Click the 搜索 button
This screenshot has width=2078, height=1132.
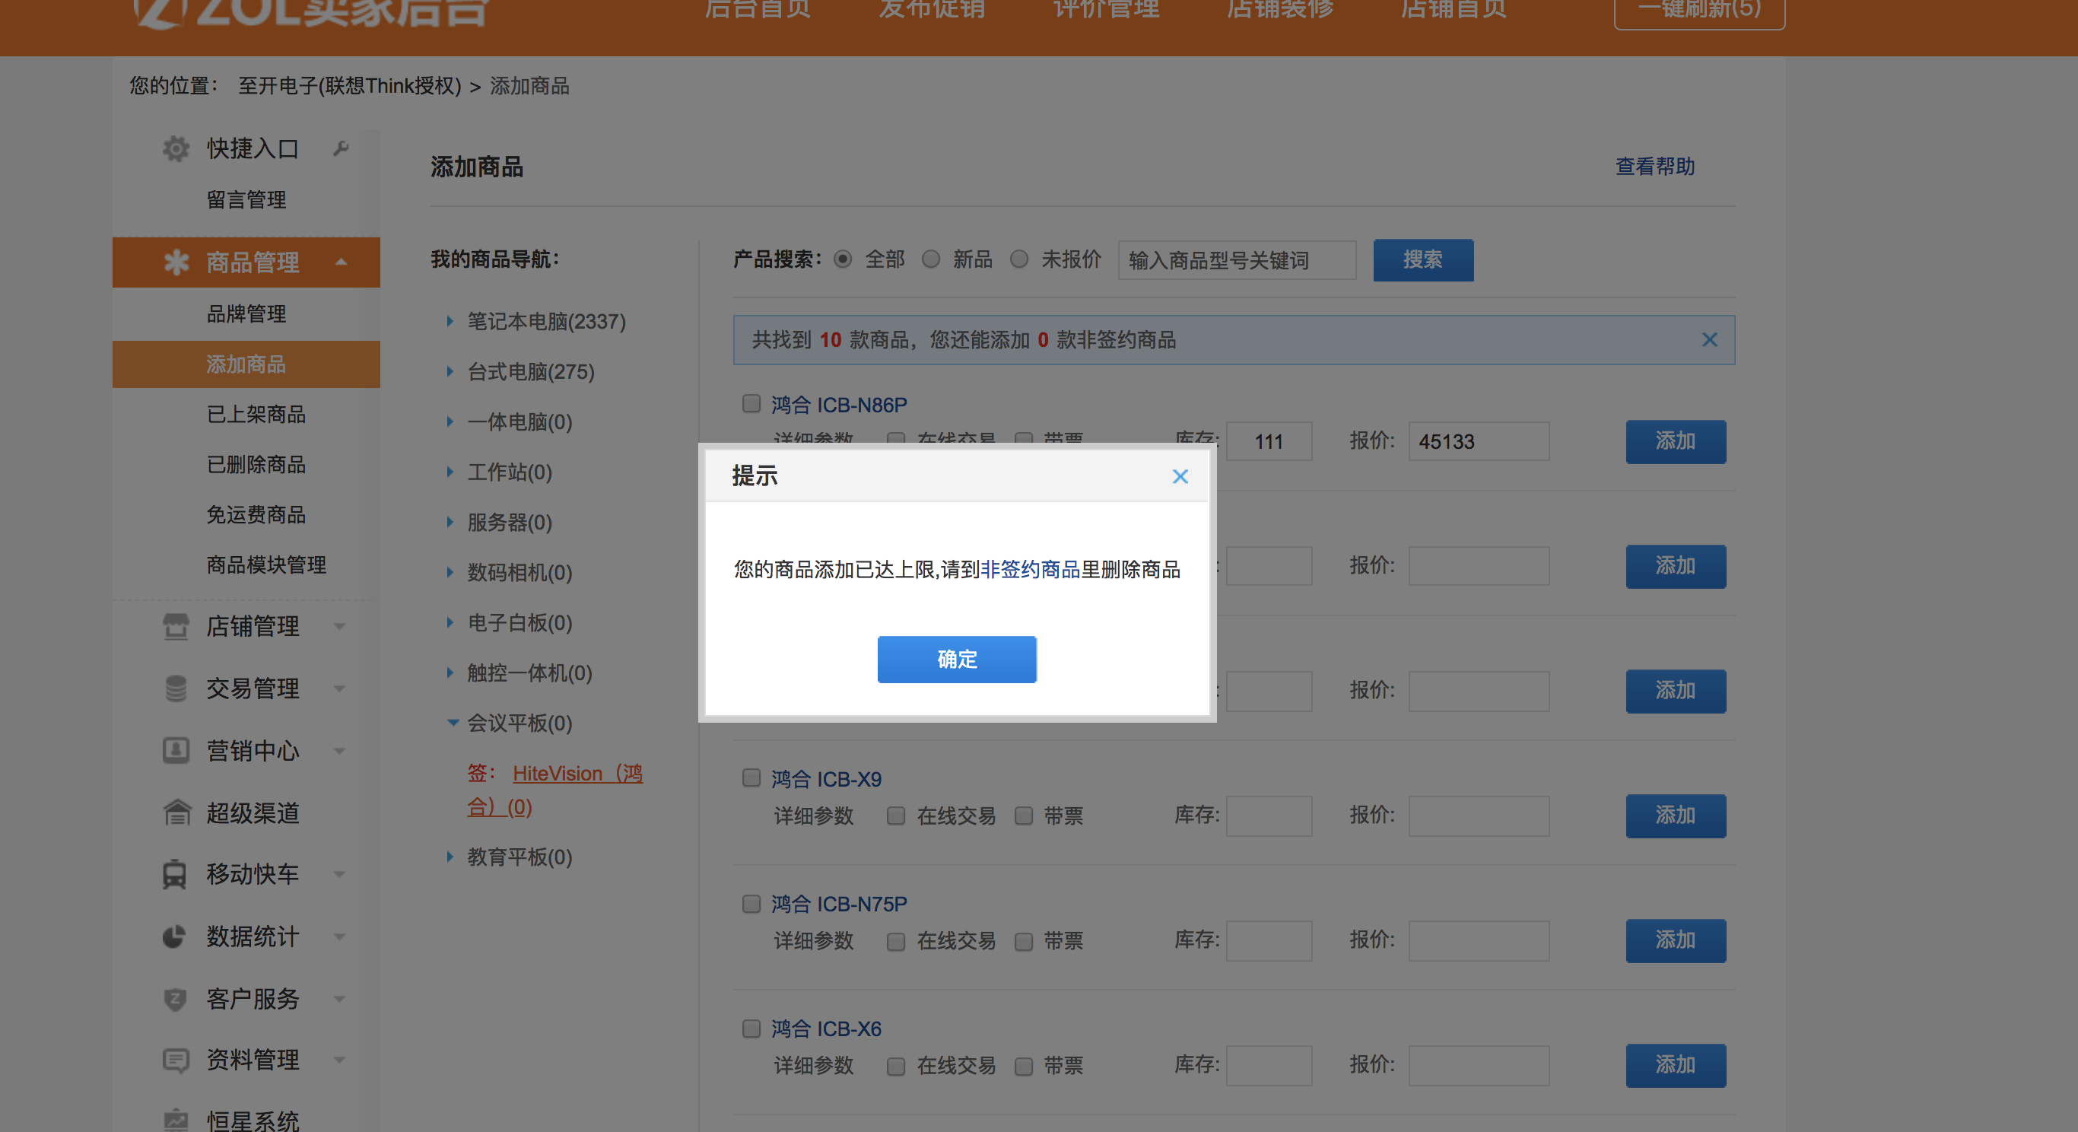click(1423, 260)
